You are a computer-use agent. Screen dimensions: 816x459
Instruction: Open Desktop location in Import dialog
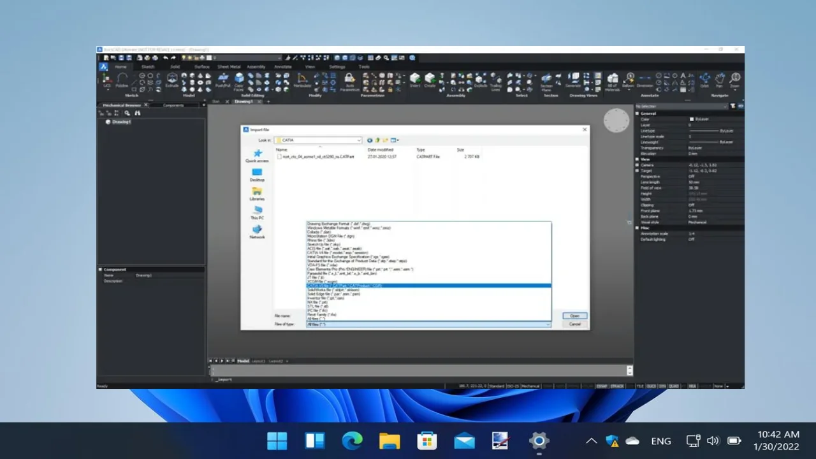tap(257, 175)
